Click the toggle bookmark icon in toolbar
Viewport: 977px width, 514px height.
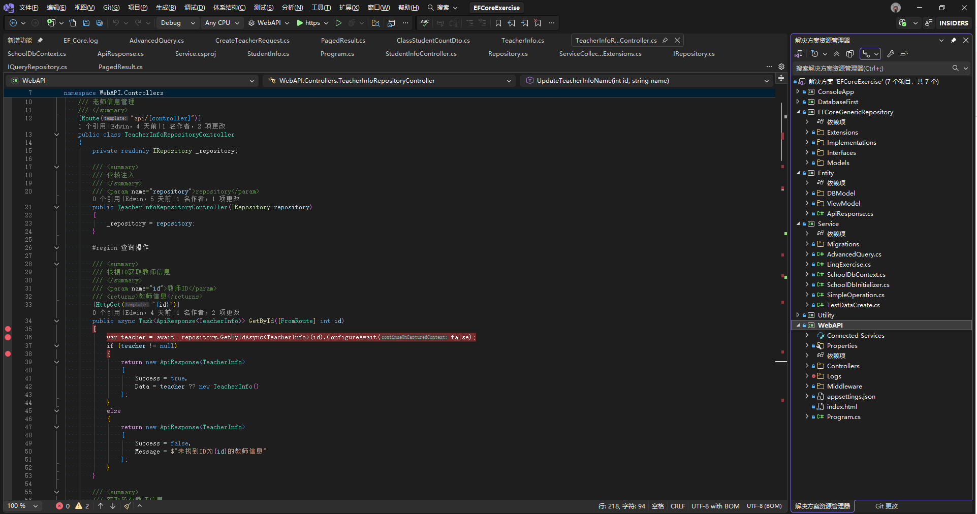498,23
